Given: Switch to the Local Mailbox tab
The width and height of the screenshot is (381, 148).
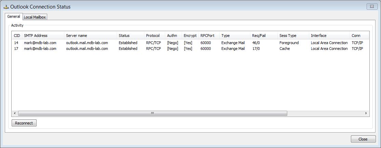Looking at the screenshot, I should 35,17.
